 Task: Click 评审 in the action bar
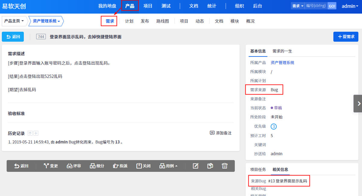(74, 166)
